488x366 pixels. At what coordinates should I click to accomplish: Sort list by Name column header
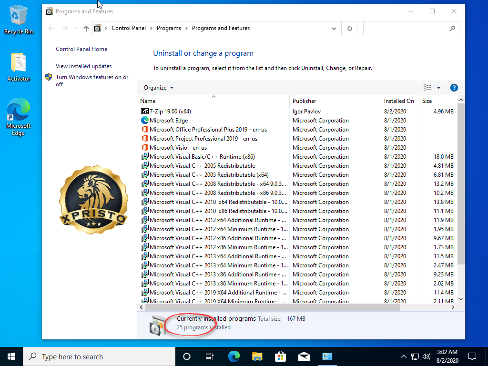pyautogui.click(x=213, y=101)
